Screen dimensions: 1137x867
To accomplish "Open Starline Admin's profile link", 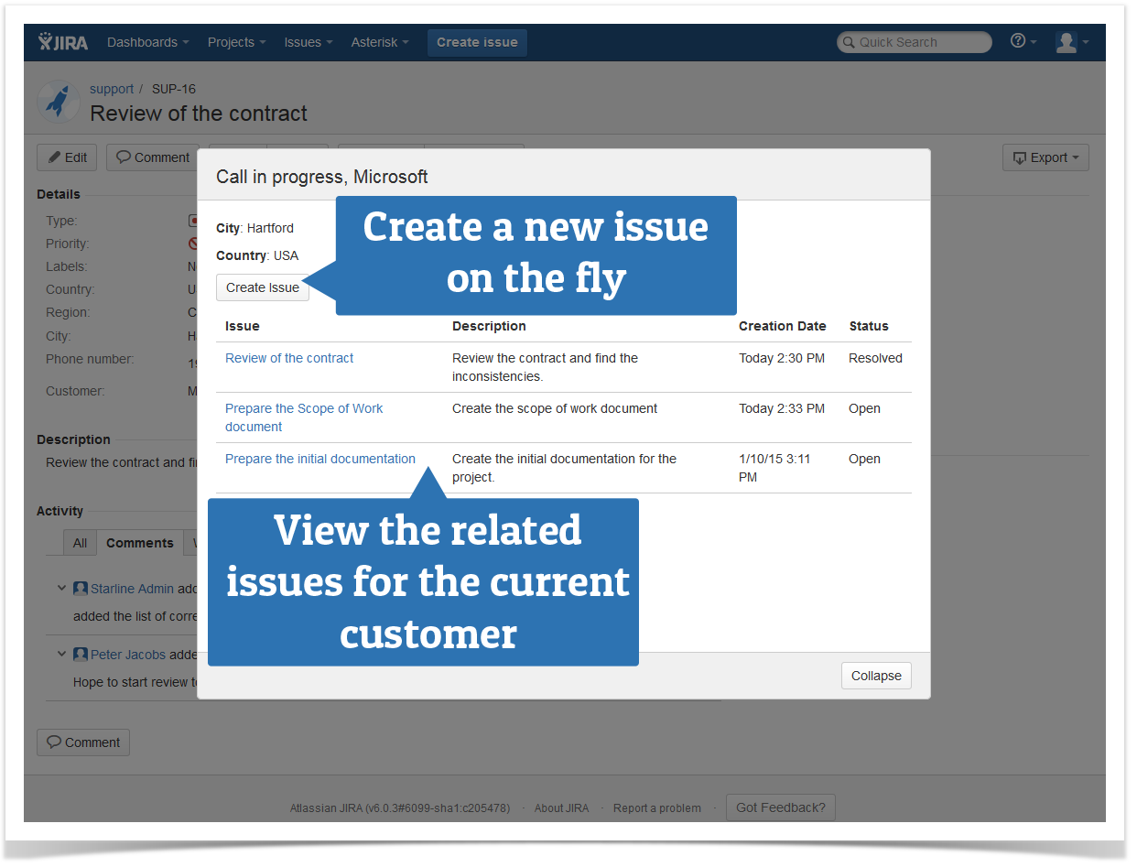I will 132,589.
